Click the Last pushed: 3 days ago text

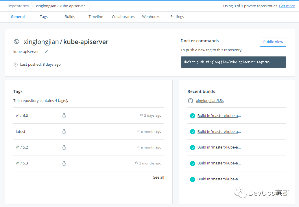pos(40,65)
